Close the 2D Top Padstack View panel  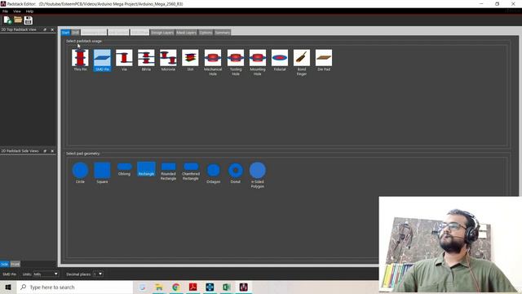click(x=52, y=29)
